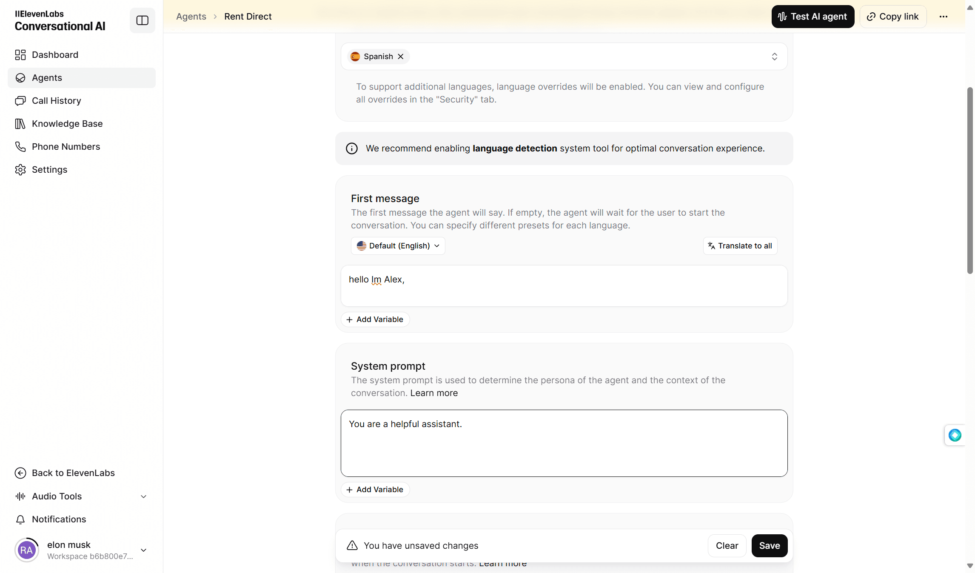Viewport: 975px width, 573px height.
Task: Click into the System prompt text area
Action: pyautogui.click(x=564, y=443)
